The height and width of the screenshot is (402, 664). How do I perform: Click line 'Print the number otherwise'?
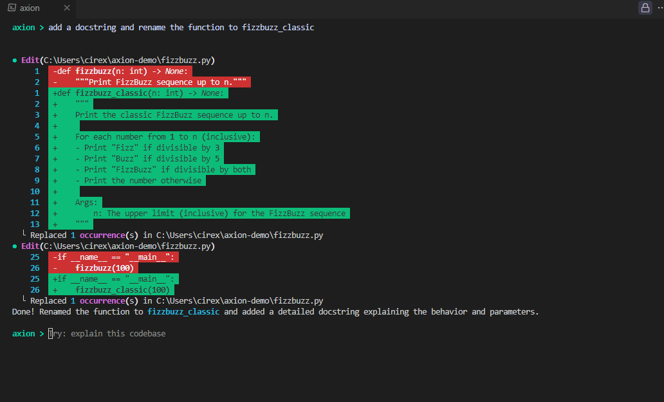pos(127,181)
